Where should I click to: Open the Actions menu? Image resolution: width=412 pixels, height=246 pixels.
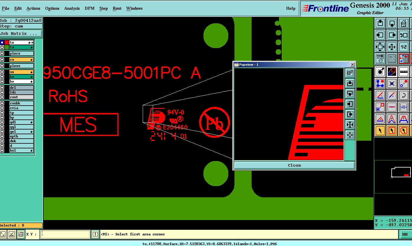(x=33, y=8)
